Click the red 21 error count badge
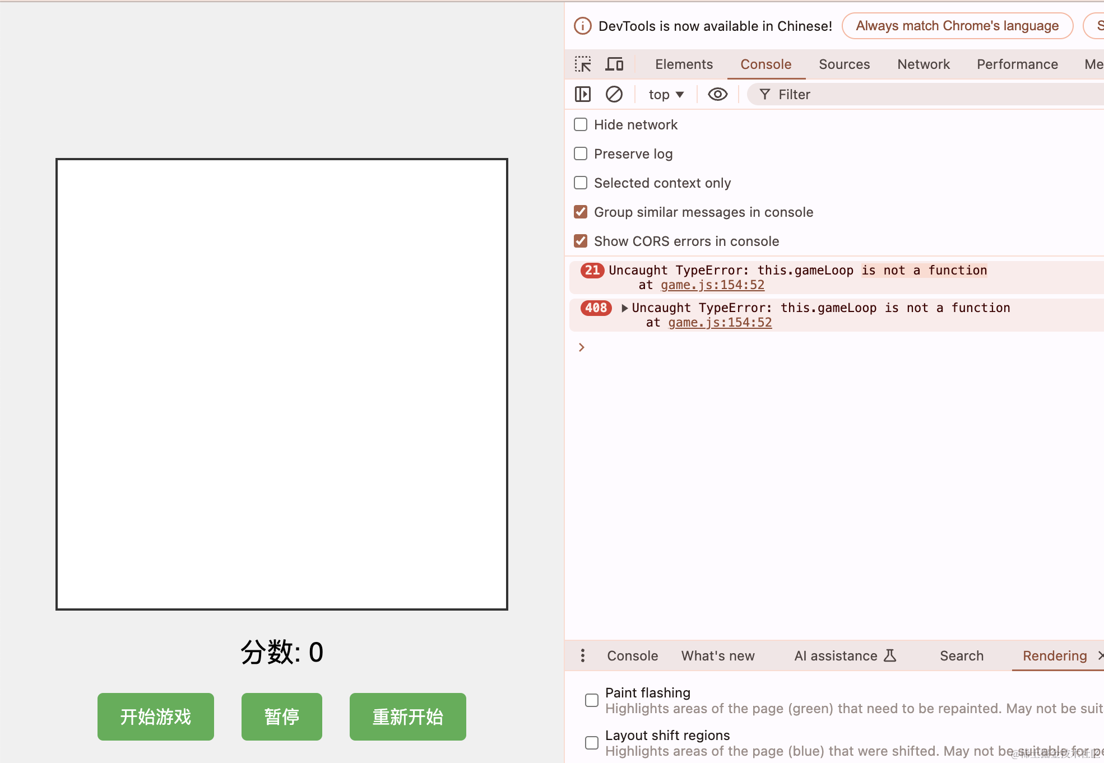Image resolution: width=1104 pixels, height=763 pixels. coord(592,270)
